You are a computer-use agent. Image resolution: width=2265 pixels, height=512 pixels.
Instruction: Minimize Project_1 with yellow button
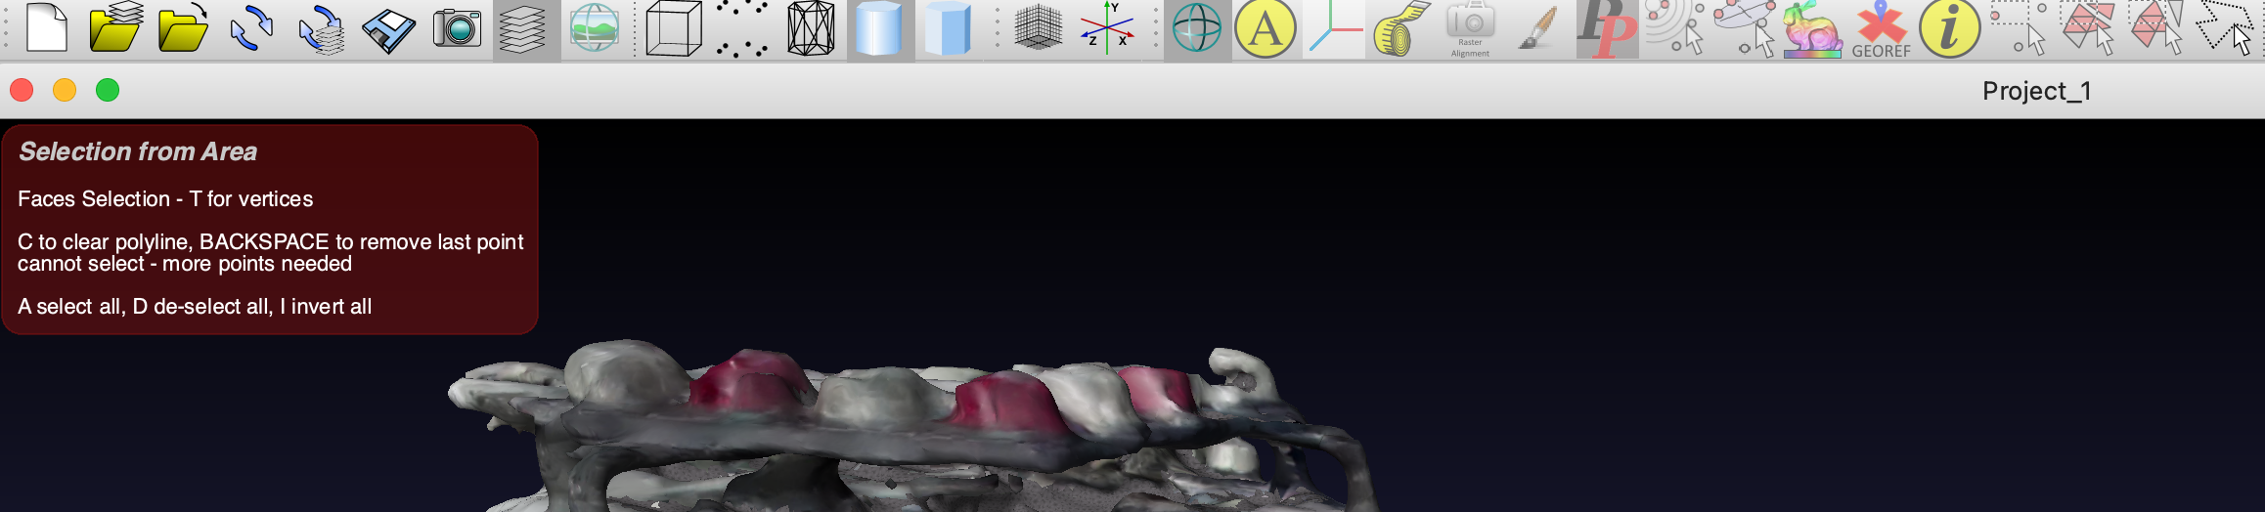tap(65, 90)
